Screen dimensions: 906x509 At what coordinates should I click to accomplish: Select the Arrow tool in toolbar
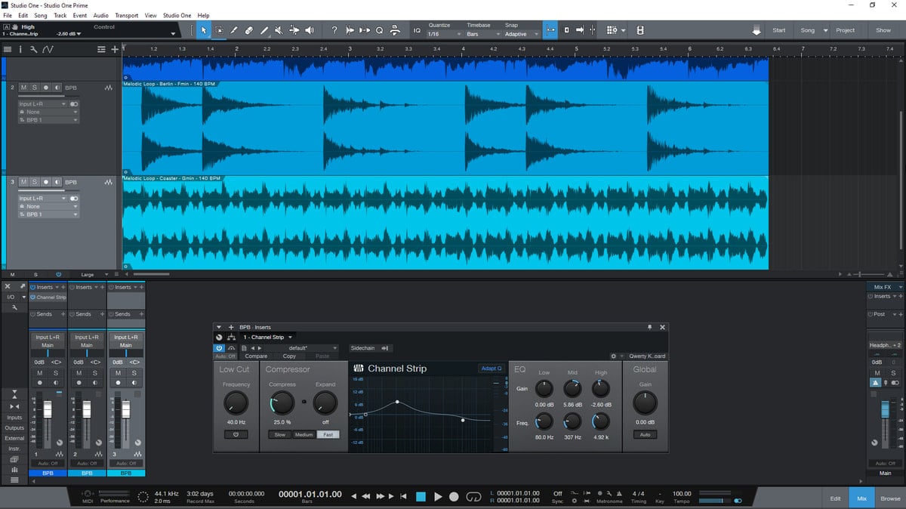(203, 30)
